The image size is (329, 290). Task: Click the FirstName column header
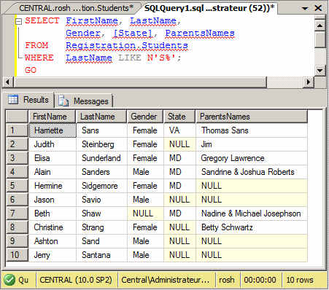[x=52, y=117]
